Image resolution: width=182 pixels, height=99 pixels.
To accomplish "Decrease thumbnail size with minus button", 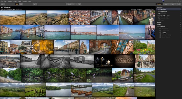I will coord(76,4).
